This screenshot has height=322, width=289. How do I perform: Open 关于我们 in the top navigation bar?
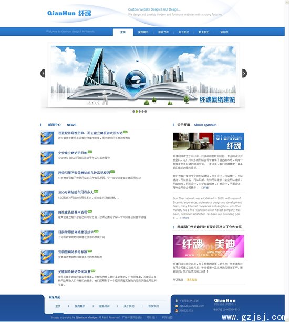tap(184, 32)
